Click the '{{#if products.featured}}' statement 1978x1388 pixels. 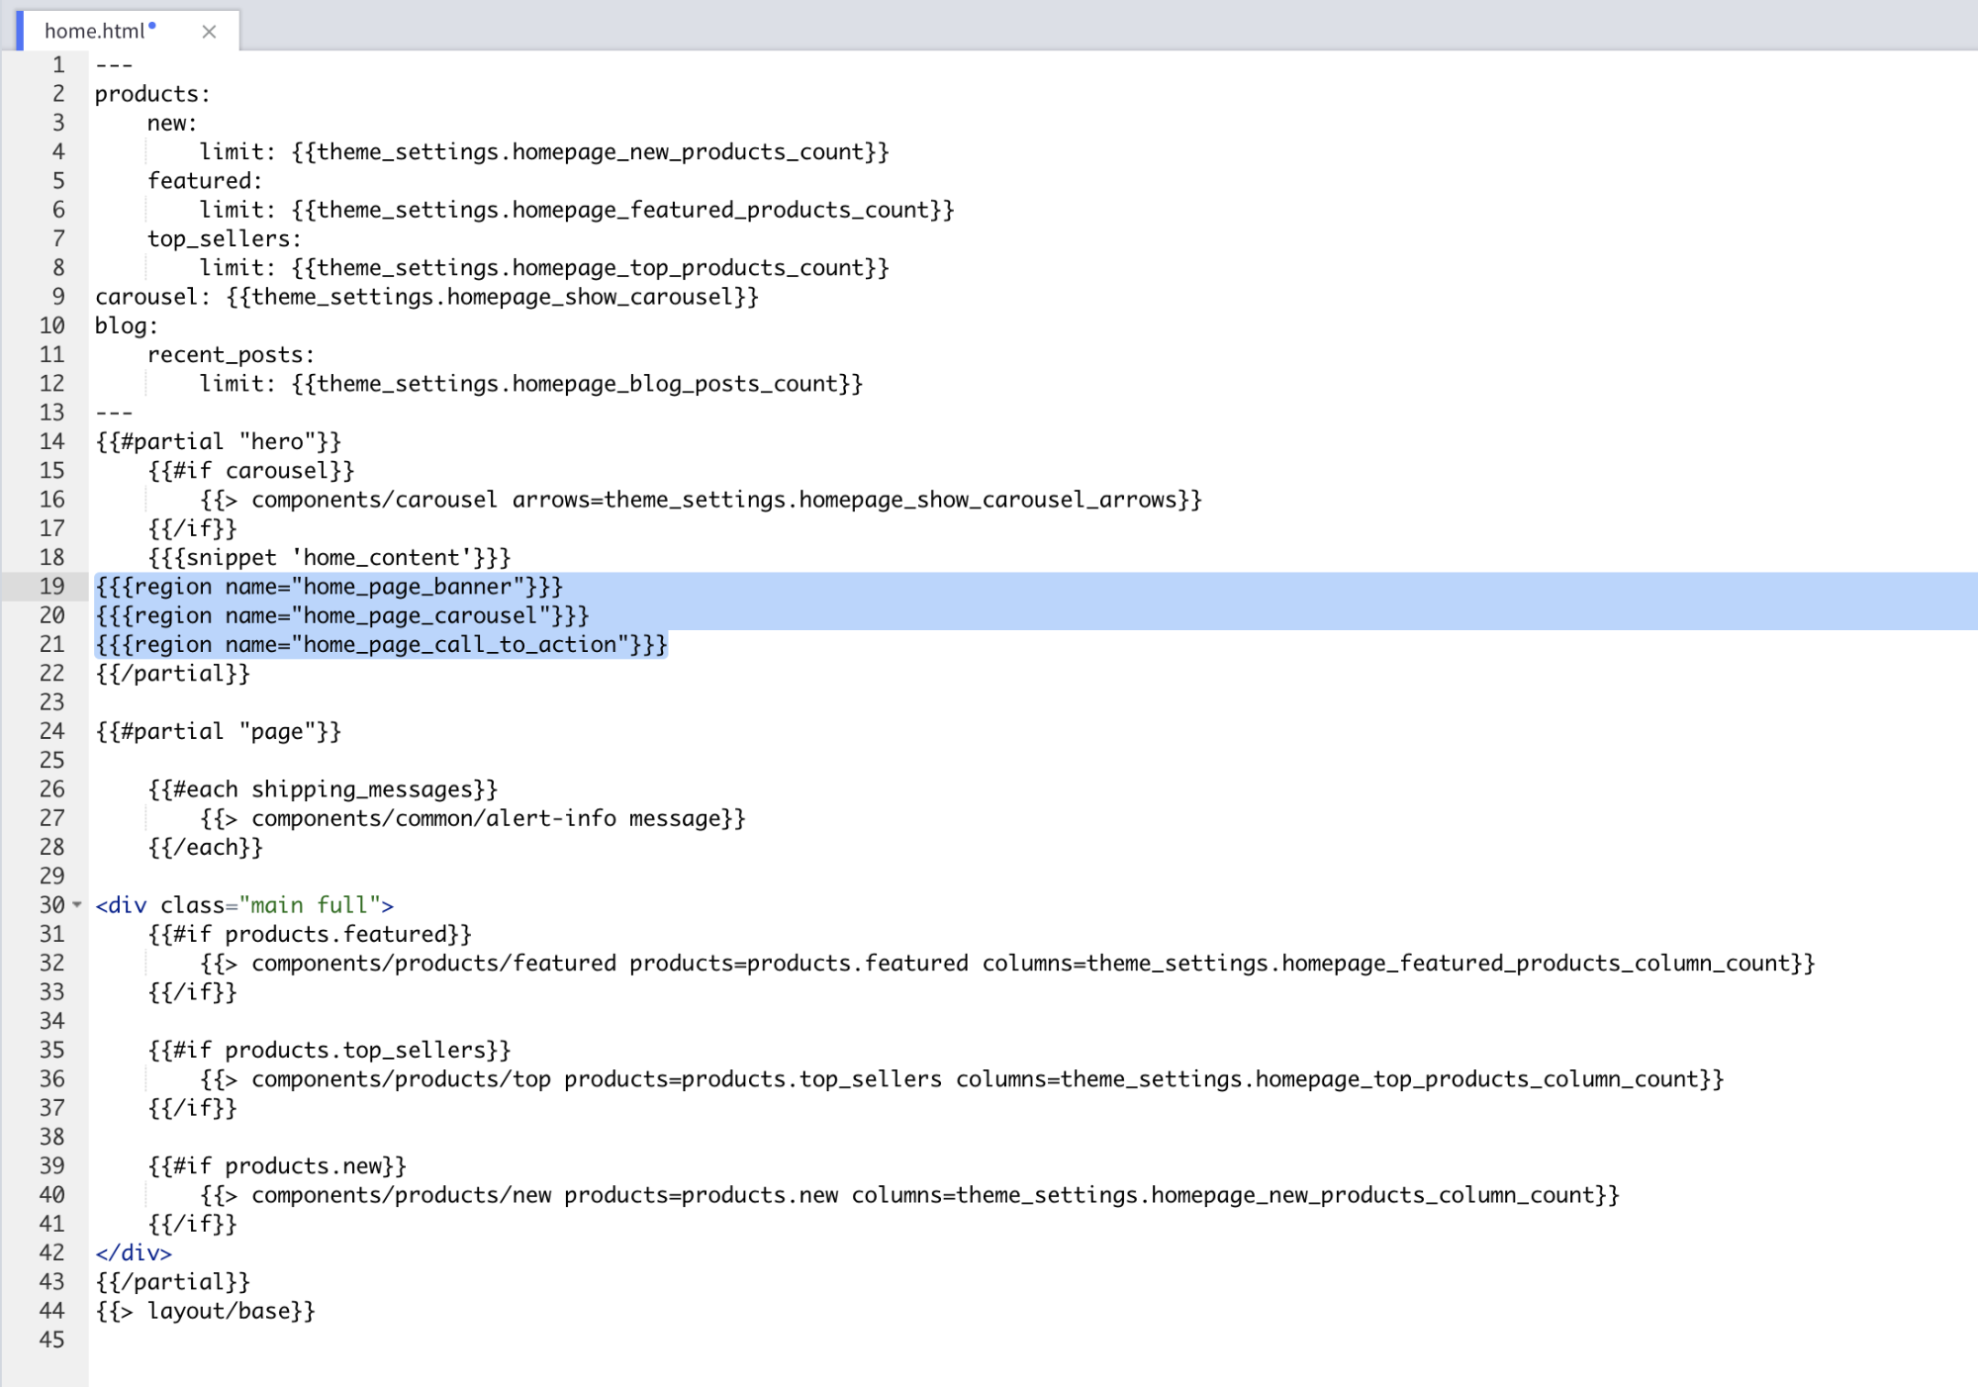(x=310, y=935)
